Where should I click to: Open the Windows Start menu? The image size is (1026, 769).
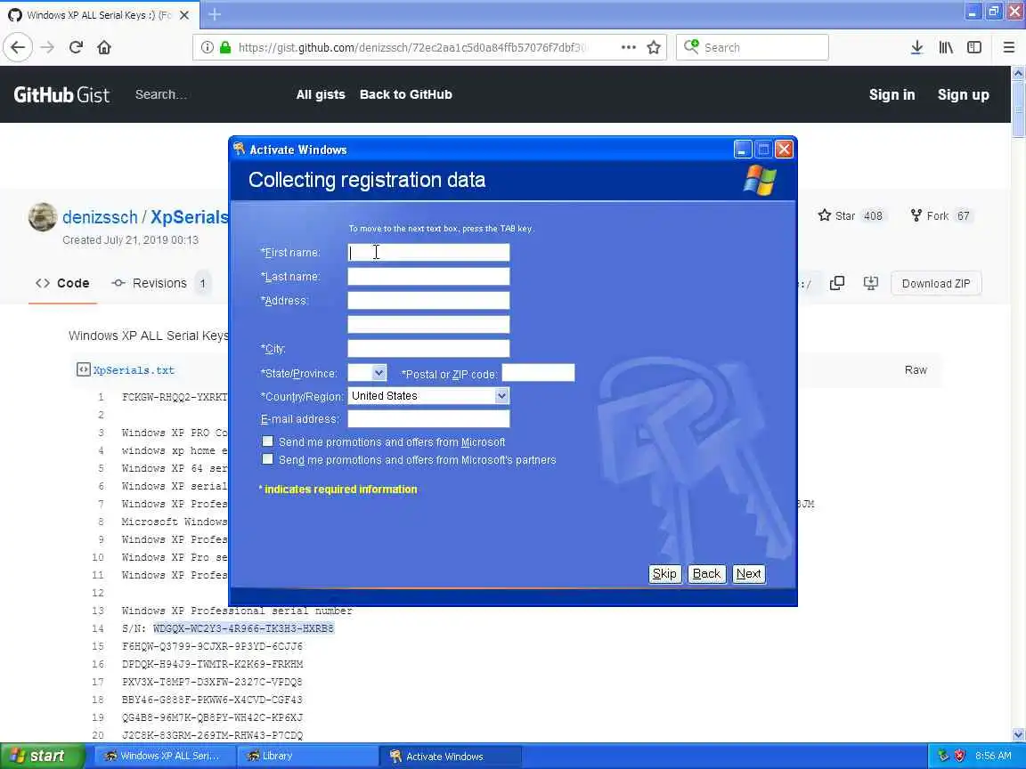(x=43, y=756)
